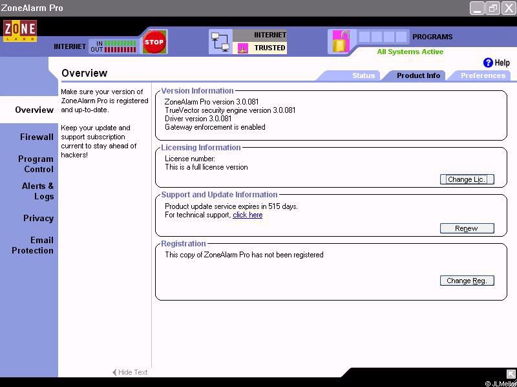Click the bottom-right window size arrow icon

[511, 374]
